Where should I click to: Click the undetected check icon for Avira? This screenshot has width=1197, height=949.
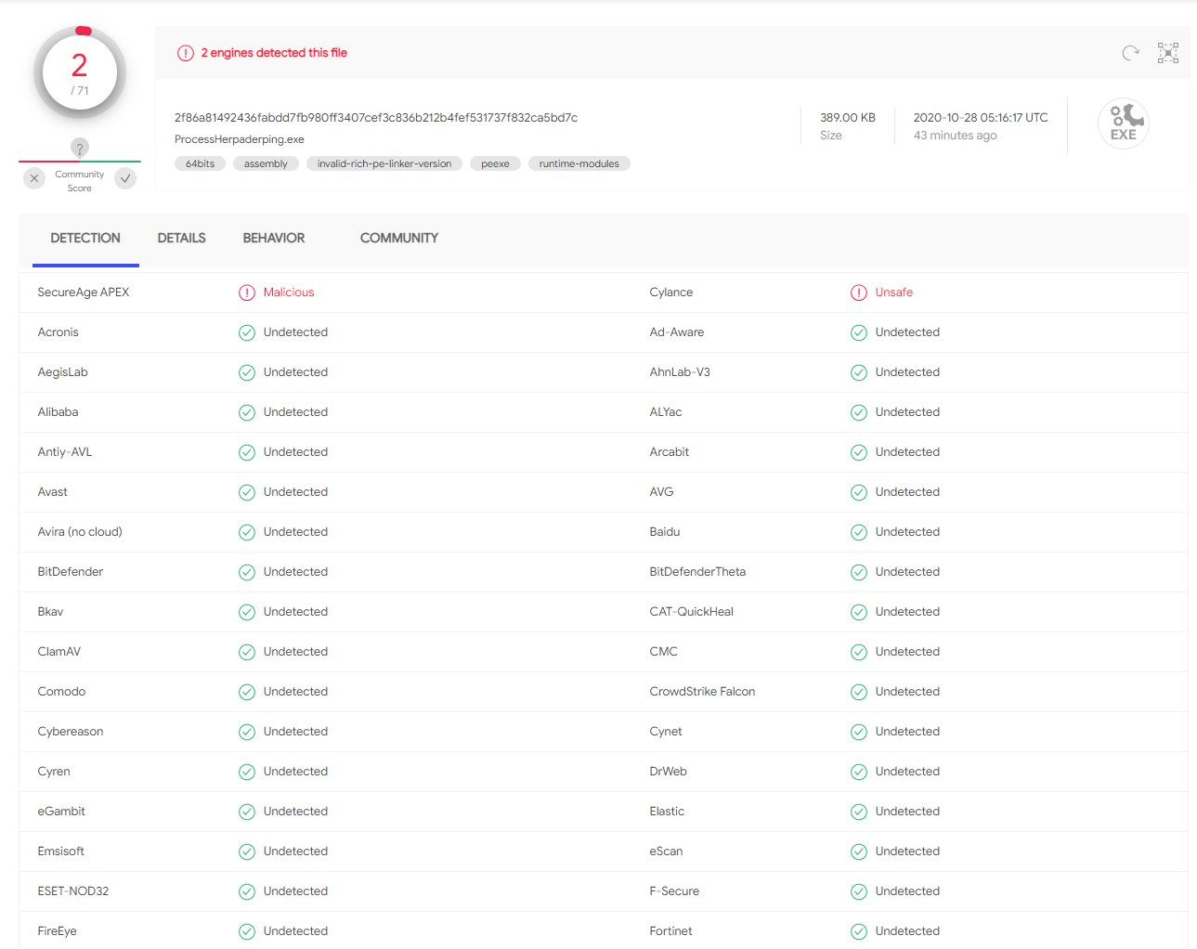[247, 532]
